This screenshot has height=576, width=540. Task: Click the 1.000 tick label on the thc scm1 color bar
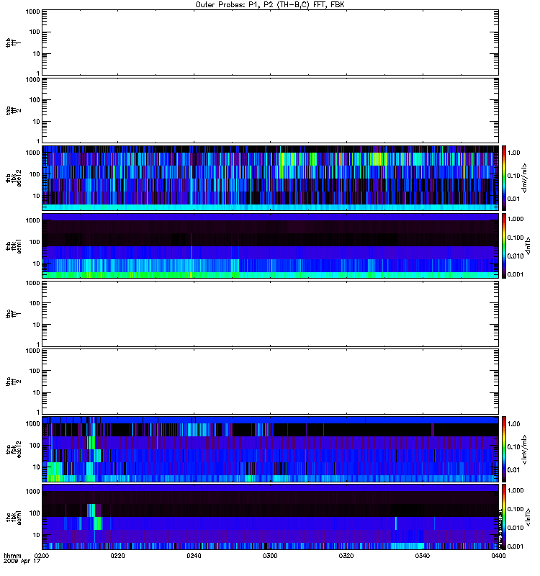[x=516, y=490]
